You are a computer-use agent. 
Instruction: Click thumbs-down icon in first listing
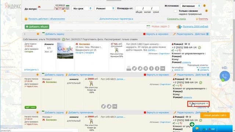(x=180, y=51)
